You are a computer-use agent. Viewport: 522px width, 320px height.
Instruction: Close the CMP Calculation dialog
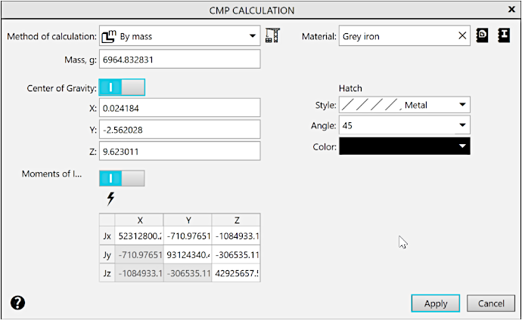coord(508,10)
